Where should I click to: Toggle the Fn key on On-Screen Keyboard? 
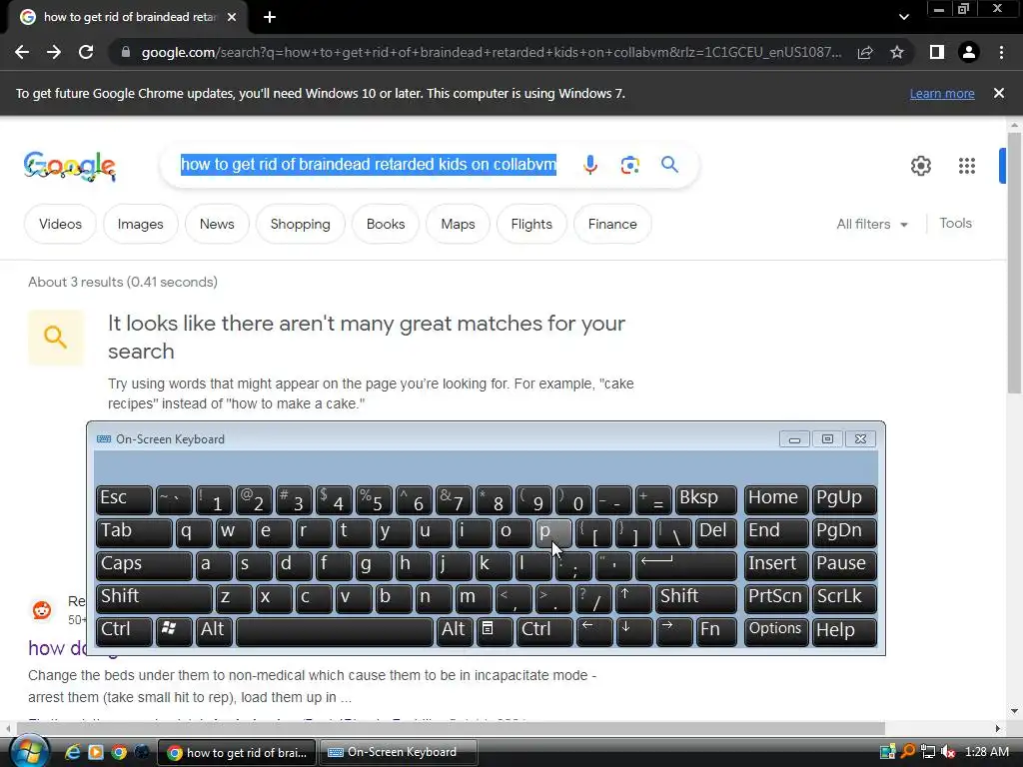point(715,631)
